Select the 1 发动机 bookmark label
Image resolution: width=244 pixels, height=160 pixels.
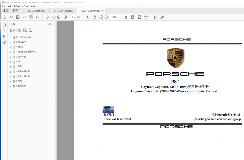pyautogui.click(x=20, y=47)
